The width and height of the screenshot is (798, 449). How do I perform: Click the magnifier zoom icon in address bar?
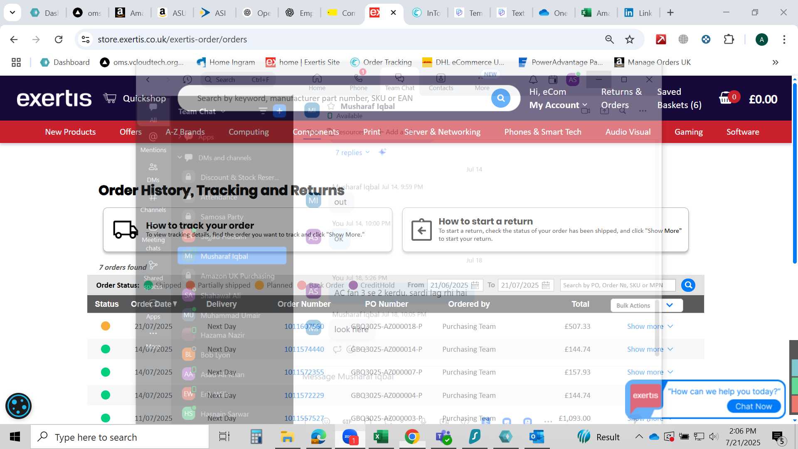(609, 39)
